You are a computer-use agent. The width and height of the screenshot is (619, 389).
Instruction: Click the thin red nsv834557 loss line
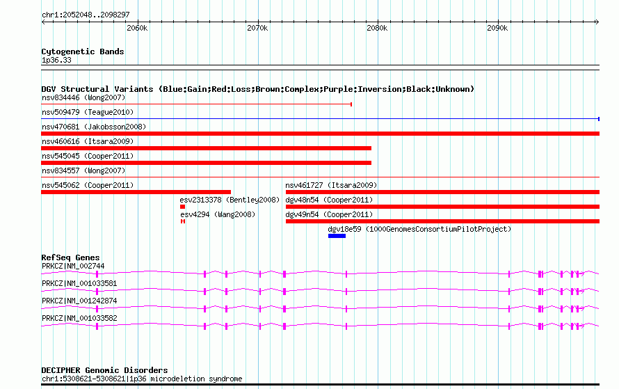pos(320,177)
